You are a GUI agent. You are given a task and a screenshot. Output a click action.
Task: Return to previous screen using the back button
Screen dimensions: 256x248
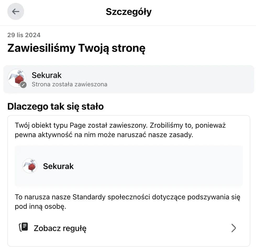click(15, 11)
